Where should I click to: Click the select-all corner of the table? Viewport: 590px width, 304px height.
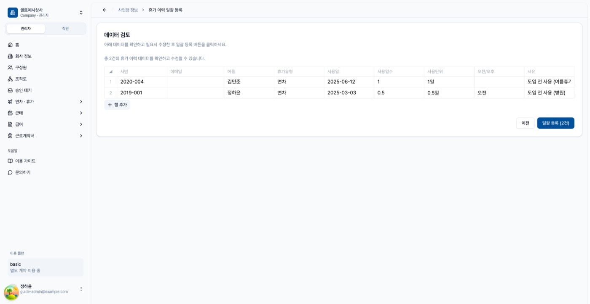[x=111, y=71]
